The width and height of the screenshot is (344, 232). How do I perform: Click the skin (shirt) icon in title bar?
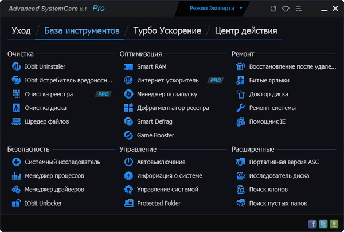point(286,9)
